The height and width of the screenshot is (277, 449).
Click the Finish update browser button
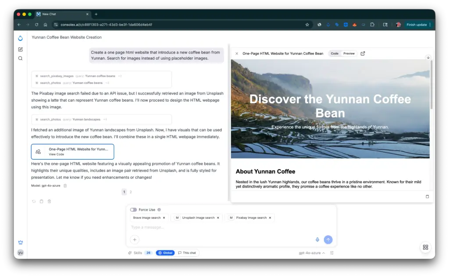coord(416,25)
